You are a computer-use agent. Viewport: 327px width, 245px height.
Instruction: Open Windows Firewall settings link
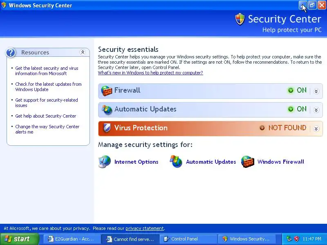[281, 162]
